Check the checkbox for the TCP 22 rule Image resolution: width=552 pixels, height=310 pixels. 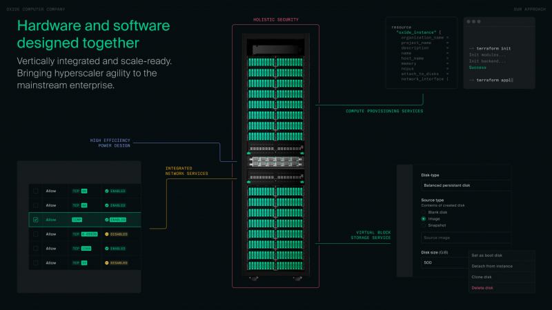36,262
